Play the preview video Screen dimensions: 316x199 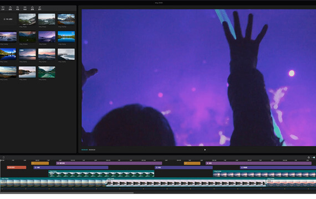tap(205, 150)
